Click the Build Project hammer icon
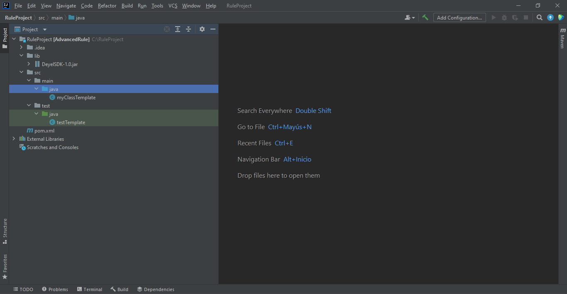The image size is (567, 294). 425,17
